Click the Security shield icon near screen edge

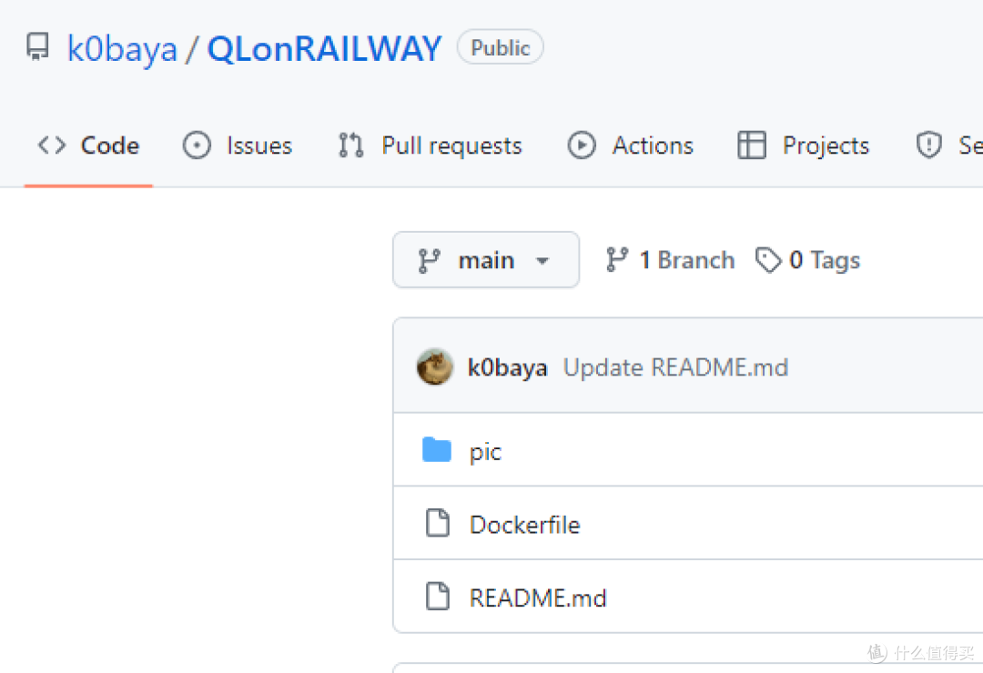(927, 144)
